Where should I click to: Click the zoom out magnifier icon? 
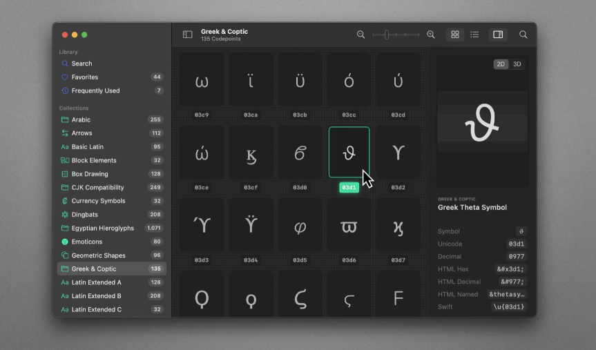tap(361, 35)
